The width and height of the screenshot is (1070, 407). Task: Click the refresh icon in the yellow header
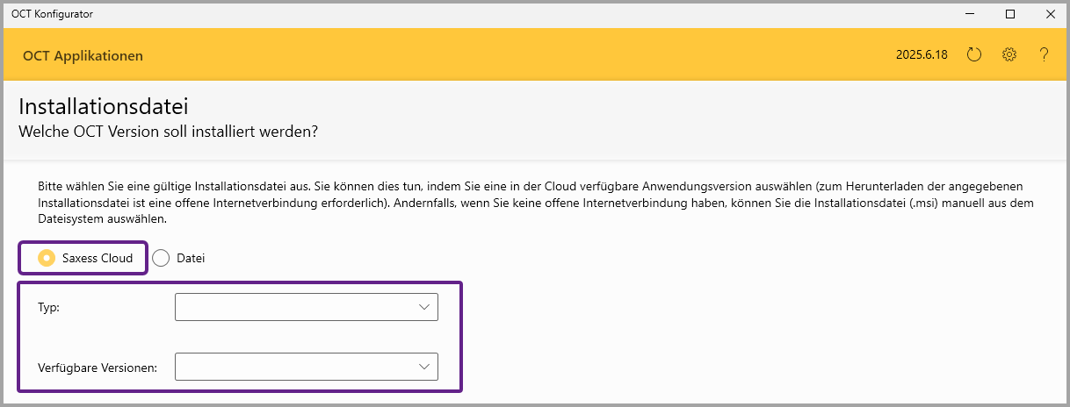click(x=973, y=54)
